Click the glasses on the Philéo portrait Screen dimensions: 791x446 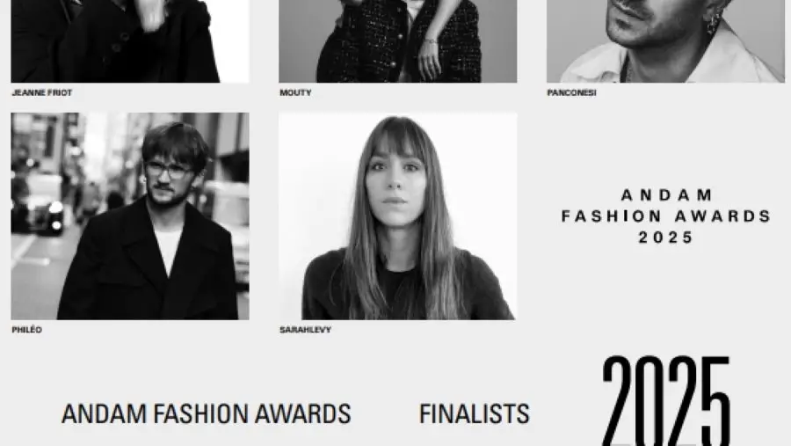[x=169, y=170]
